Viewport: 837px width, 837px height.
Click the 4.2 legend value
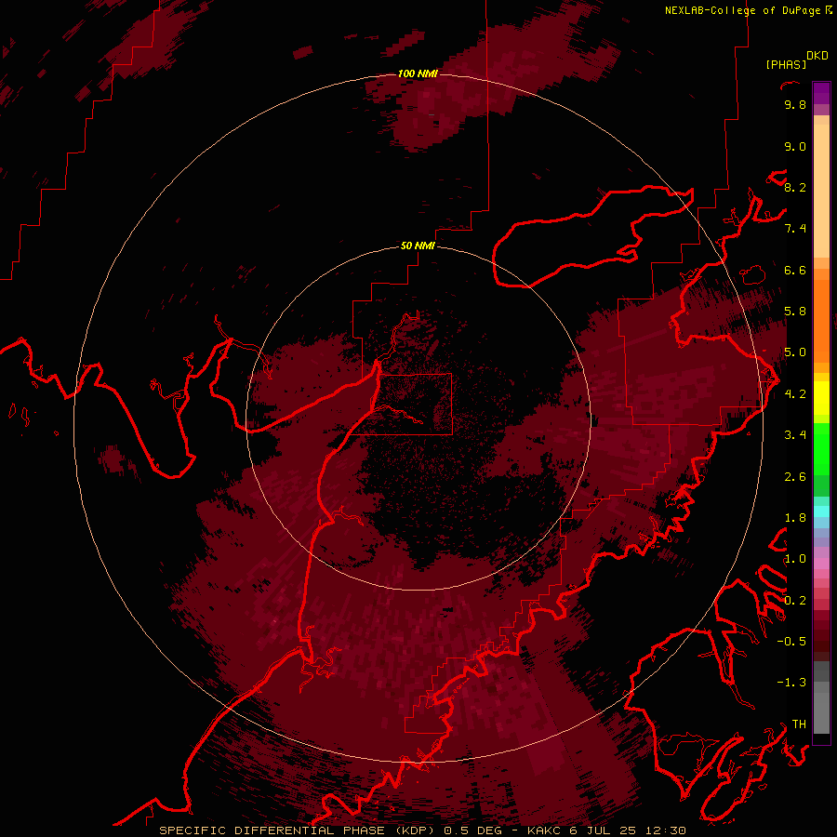pyautogui.click(x=795, y=394)
